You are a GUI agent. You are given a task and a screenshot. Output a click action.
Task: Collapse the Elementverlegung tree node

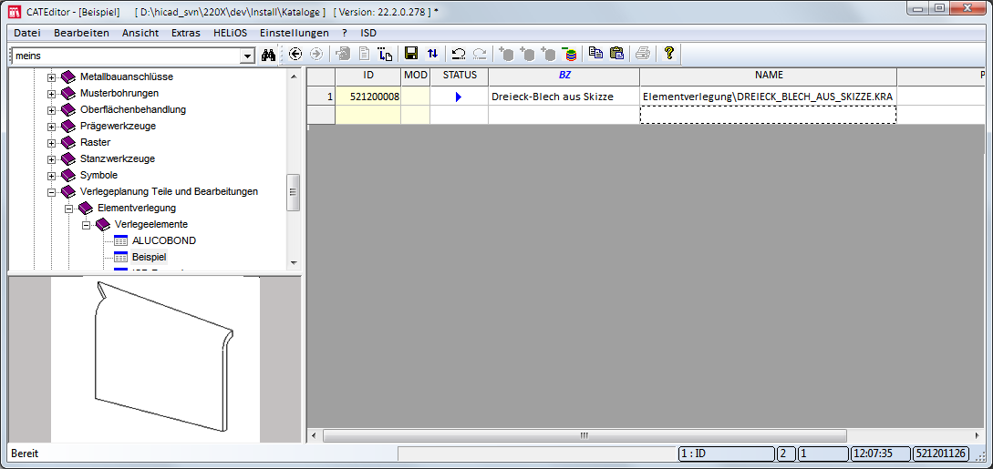[x=69, y=209]
